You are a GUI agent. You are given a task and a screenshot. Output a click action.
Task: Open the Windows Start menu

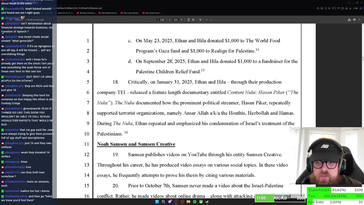click(157, 202)
